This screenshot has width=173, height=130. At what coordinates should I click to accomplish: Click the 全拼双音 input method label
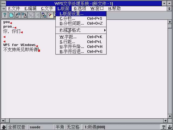click(x=17, y=127)
